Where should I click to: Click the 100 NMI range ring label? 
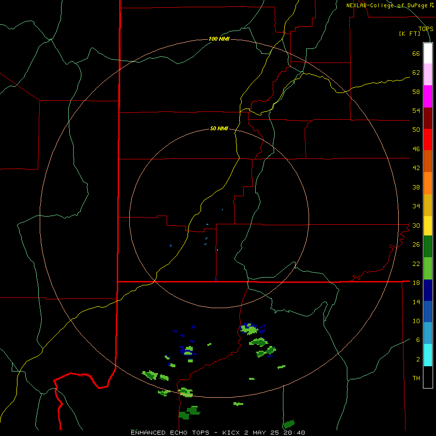(219, 39)
